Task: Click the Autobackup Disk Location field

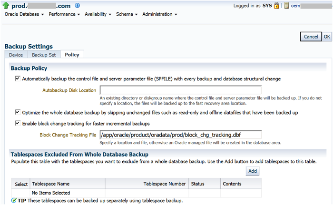Action: pos(180,90)
